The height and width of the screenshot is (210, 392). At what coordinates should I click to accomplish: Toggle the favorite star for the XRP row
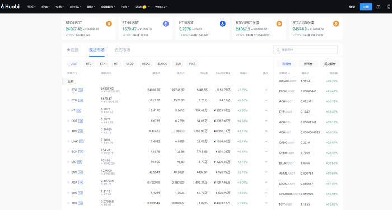[x=68, y=131]
